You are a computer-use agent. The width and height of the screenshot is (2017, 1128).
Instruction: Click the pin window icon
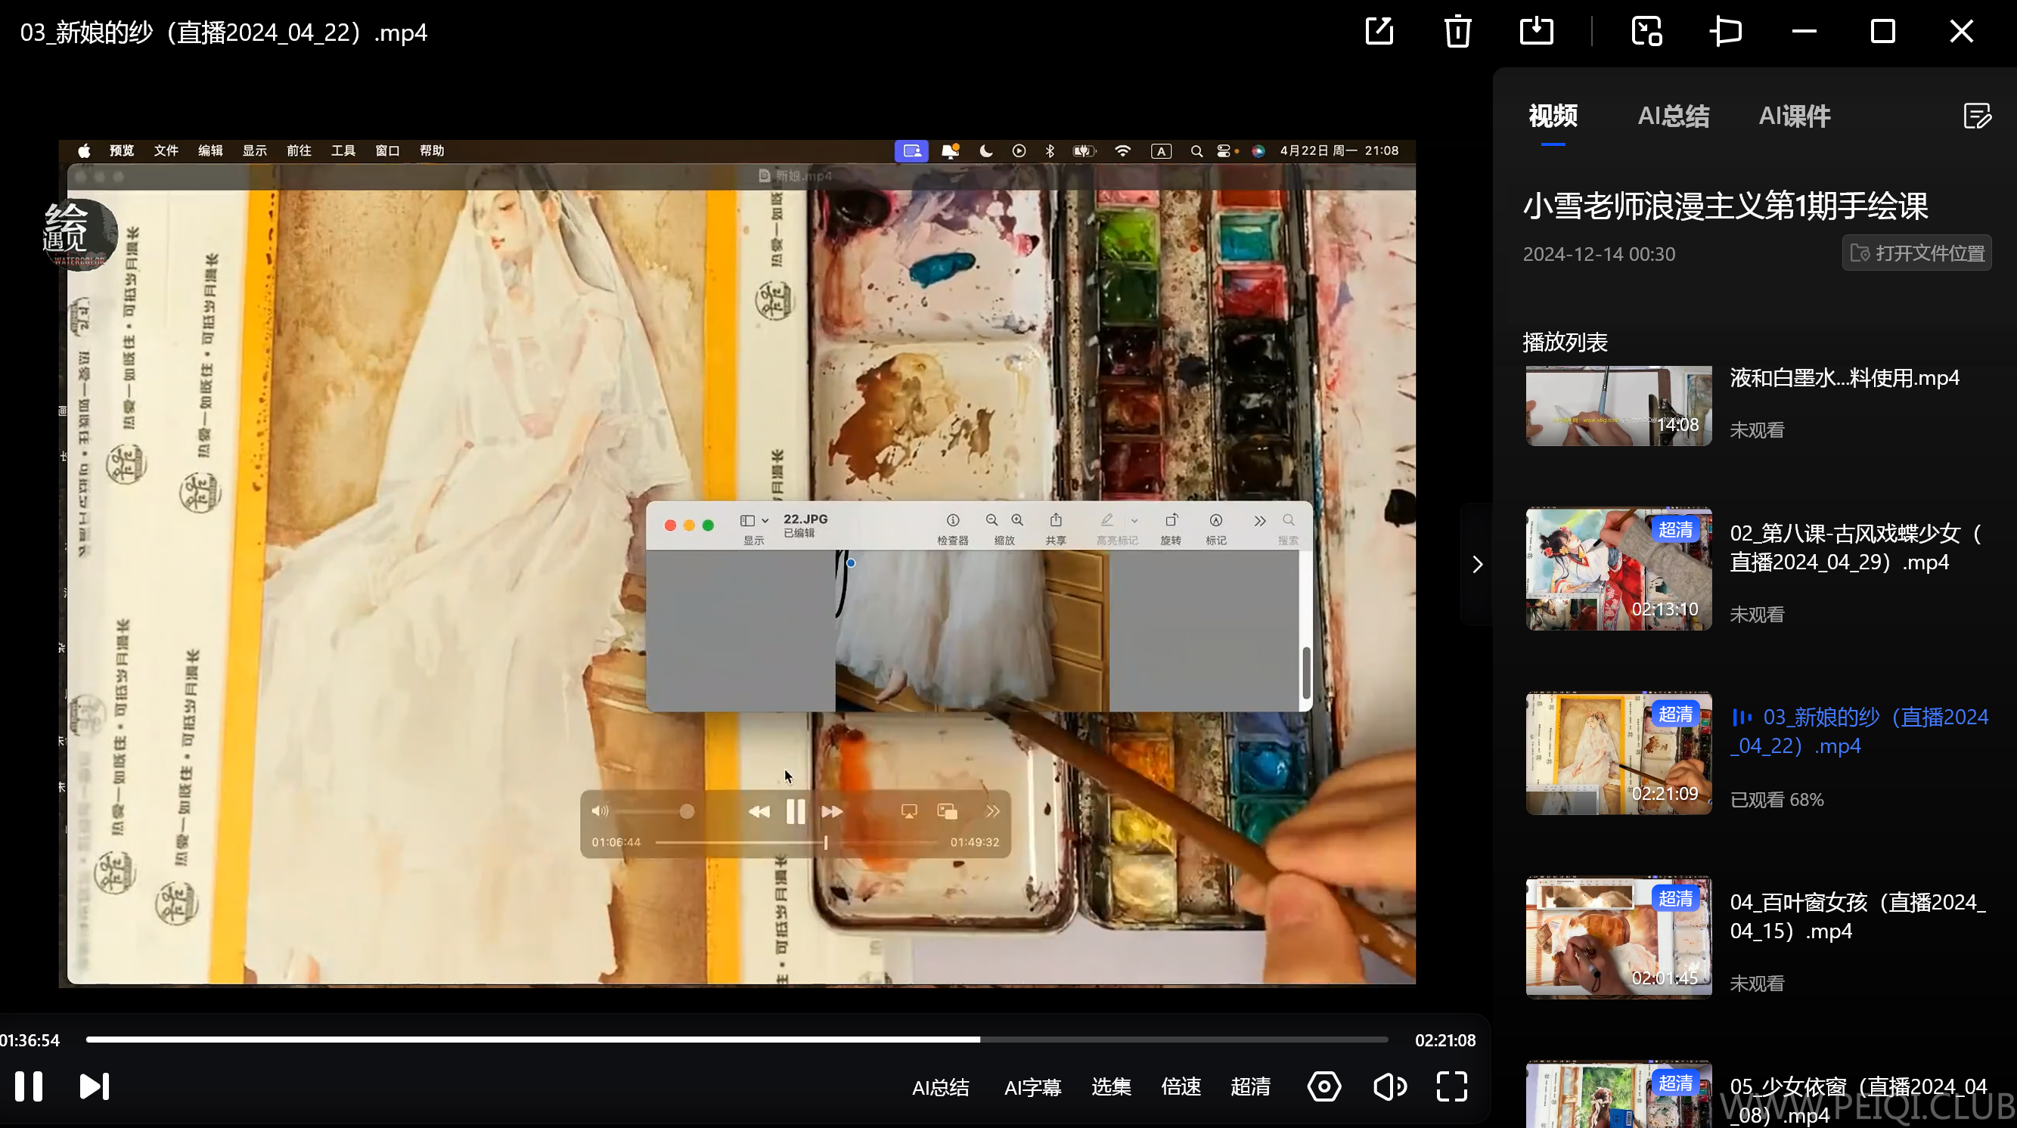(x=1726, y=31)
